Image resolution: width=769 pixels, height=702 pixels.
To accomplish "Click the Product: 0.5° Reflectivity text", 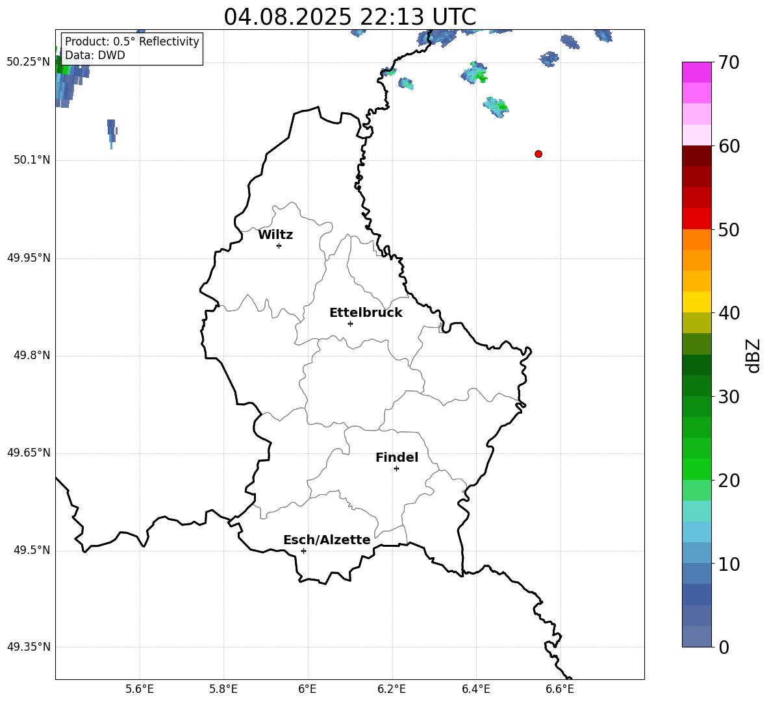I will click(x=132, y=42).
